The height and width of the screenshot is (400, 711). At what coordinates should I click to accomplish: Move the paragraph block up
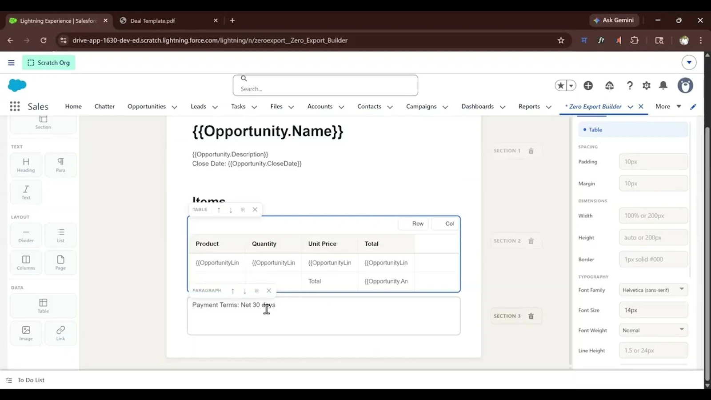coord(232,291)
